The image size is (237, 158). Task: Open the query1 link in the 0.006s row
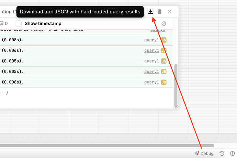tap(151, 50)
